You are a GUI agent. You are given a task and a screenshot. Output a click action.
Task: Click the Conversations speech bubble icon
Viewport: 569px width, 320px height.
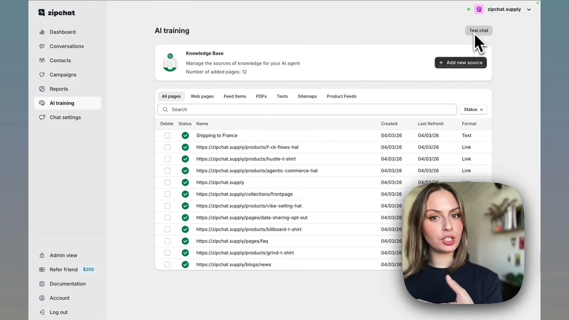(x=42, y=46)
